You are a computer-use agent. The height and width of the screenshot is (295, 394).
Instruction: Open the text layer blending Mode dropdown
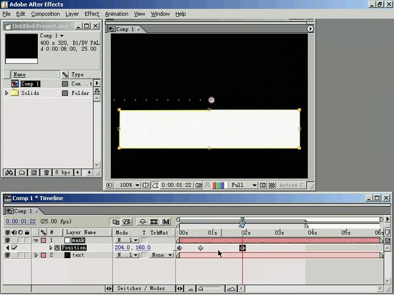[127, 255]
